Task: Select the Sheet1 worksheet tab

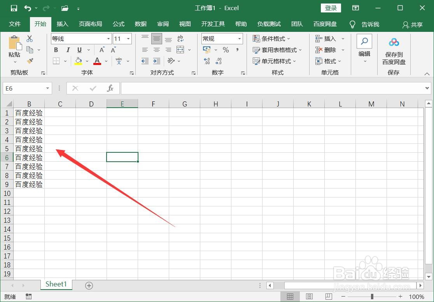Action: tap(56, 284)
